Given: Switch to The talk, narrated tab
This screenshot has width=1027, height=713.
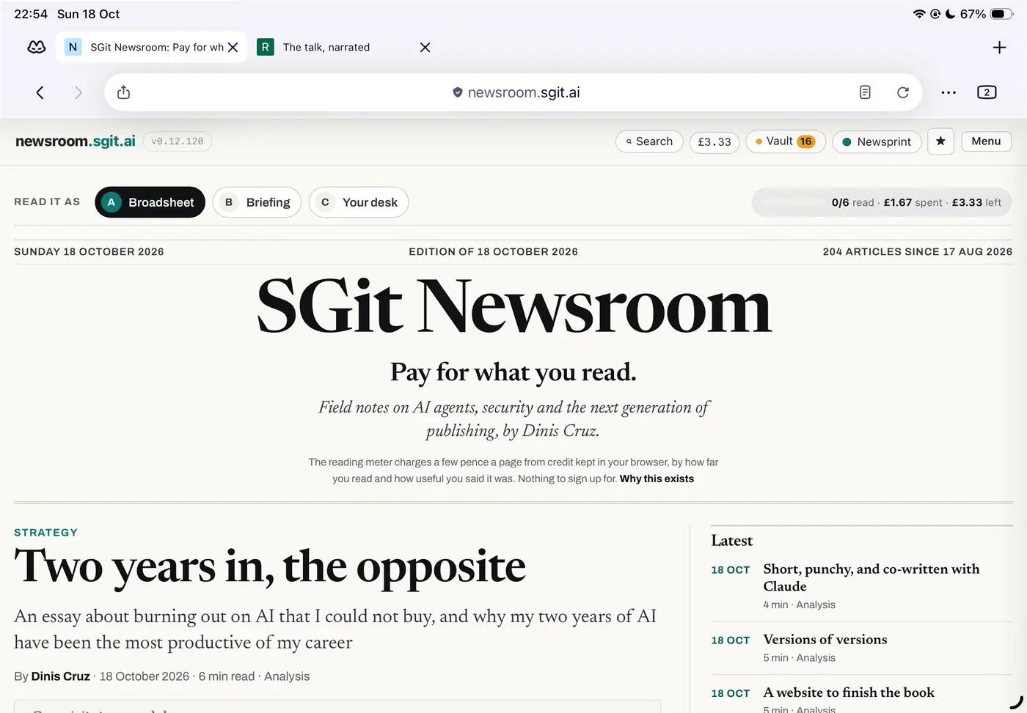Looking at the screenshot, I should click(326, 48).
